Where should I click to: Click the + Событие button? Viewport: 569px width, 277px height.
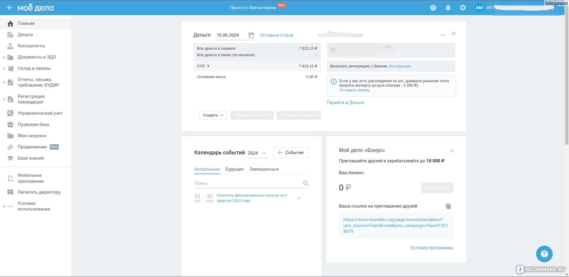291,153
